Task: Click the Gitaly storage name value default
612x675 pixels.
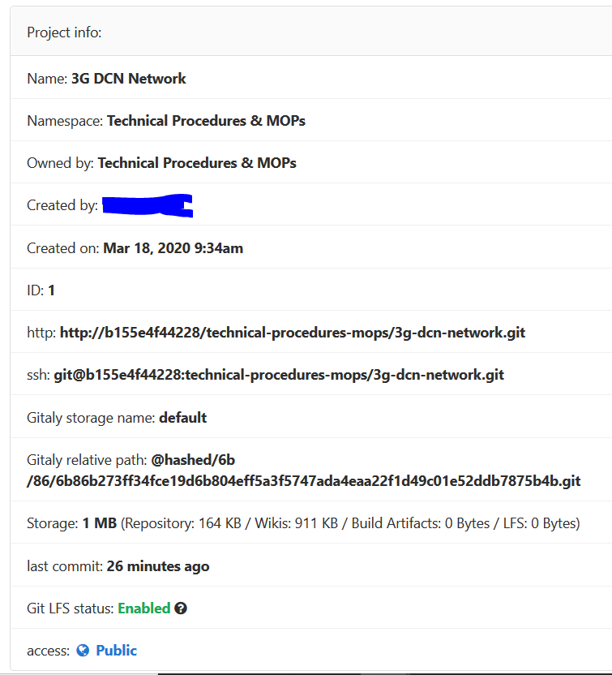Action: pyautogui.click(x=182, y=418)
